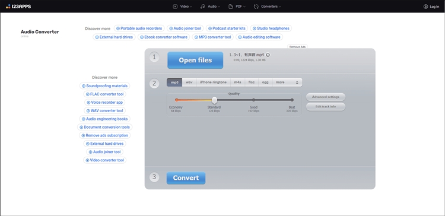The width and height of the screenshot is (445, 216).
Task: Open the PDF dropdown menu
Action: click(x=237, y=7)
